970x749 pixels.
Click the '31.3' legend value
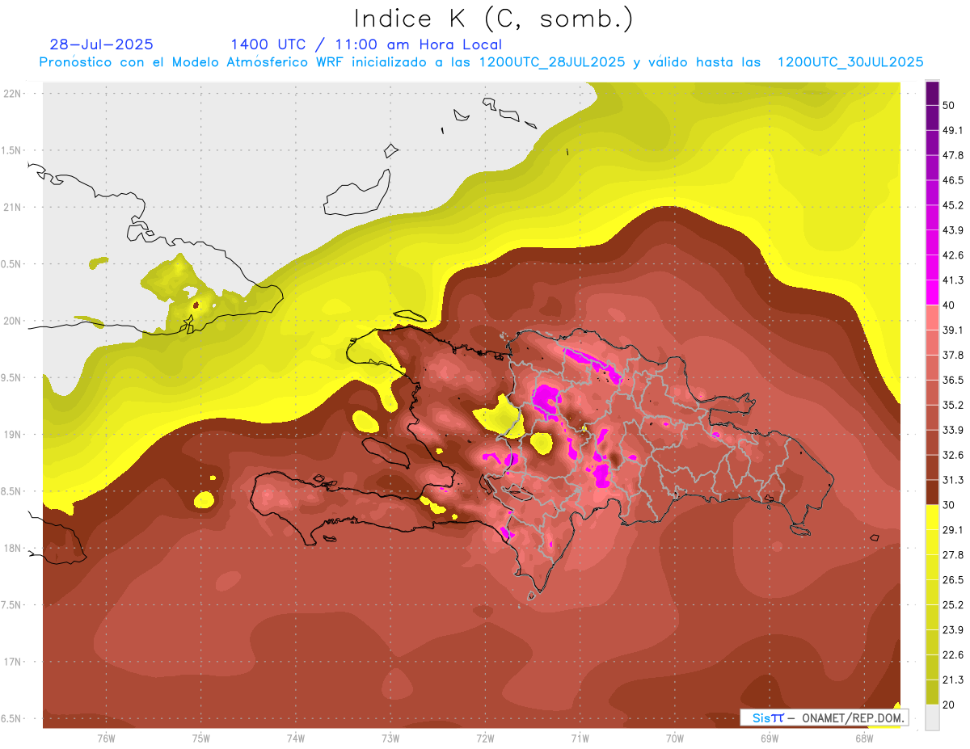[953, 480]
